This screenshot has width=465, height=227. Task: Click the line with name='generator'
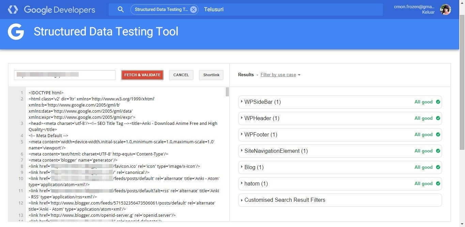coord(73,160)
